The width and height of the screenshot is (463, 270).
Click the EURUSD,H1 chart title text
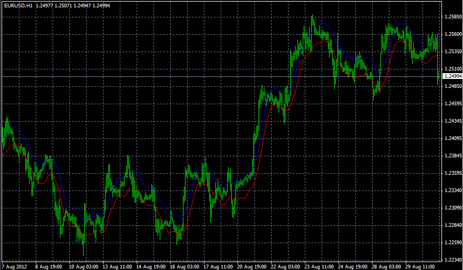18,6
